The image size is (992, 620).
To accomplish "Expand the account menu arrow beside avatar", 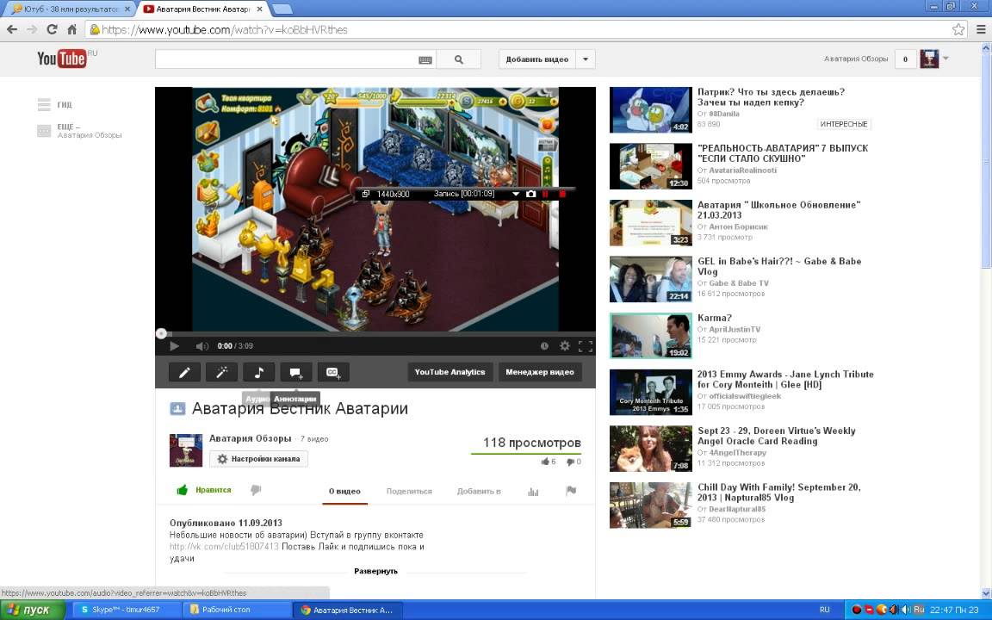I will 945,59.
